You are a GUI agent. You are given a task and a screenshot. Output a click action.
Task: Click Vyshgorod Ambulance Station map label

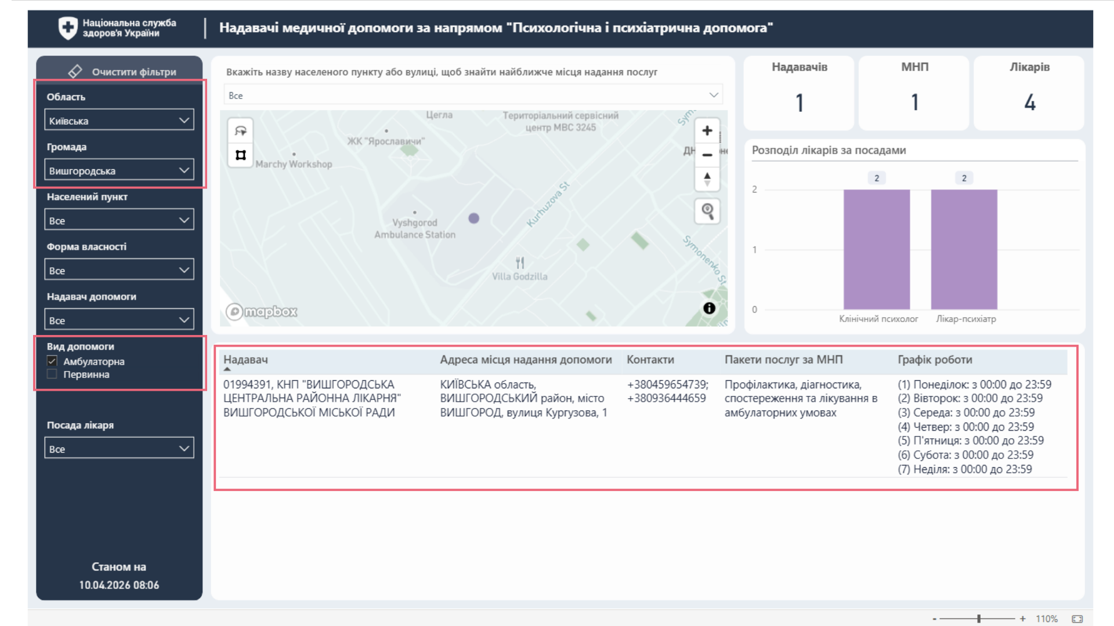pos(415,228)
